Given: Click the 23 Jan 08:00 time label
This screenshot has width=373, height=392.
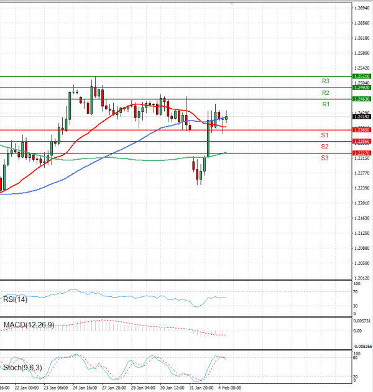Looking at the screenshot, I should (56, 388).
